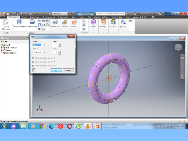The width and height of the screenshot is (188, 141).
Task: Switch to the Вид ribbon tab
Action: pos(73,17)
